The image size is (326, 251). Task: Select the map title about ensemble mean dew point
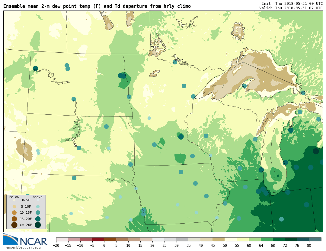97,6
